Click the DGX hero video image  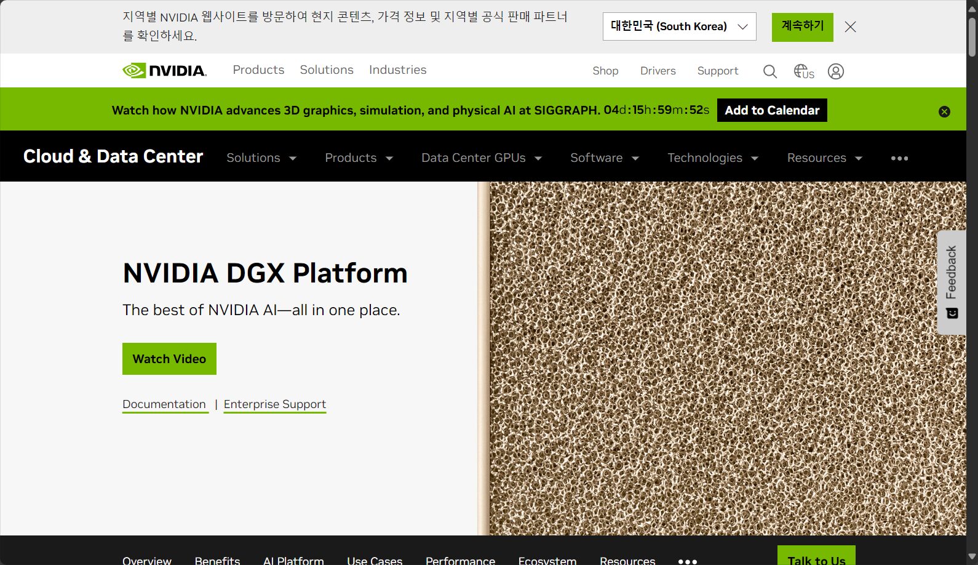coord(722,358)
